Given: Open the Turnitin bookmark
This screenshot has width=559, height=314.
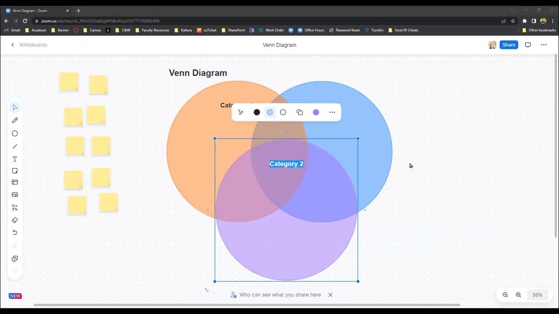Looking at the screenshot, I should (x=374, y=30).
